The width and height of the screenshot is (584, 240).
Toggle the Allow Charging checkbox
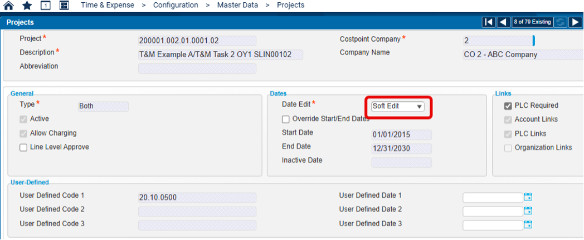coord(23,133)
